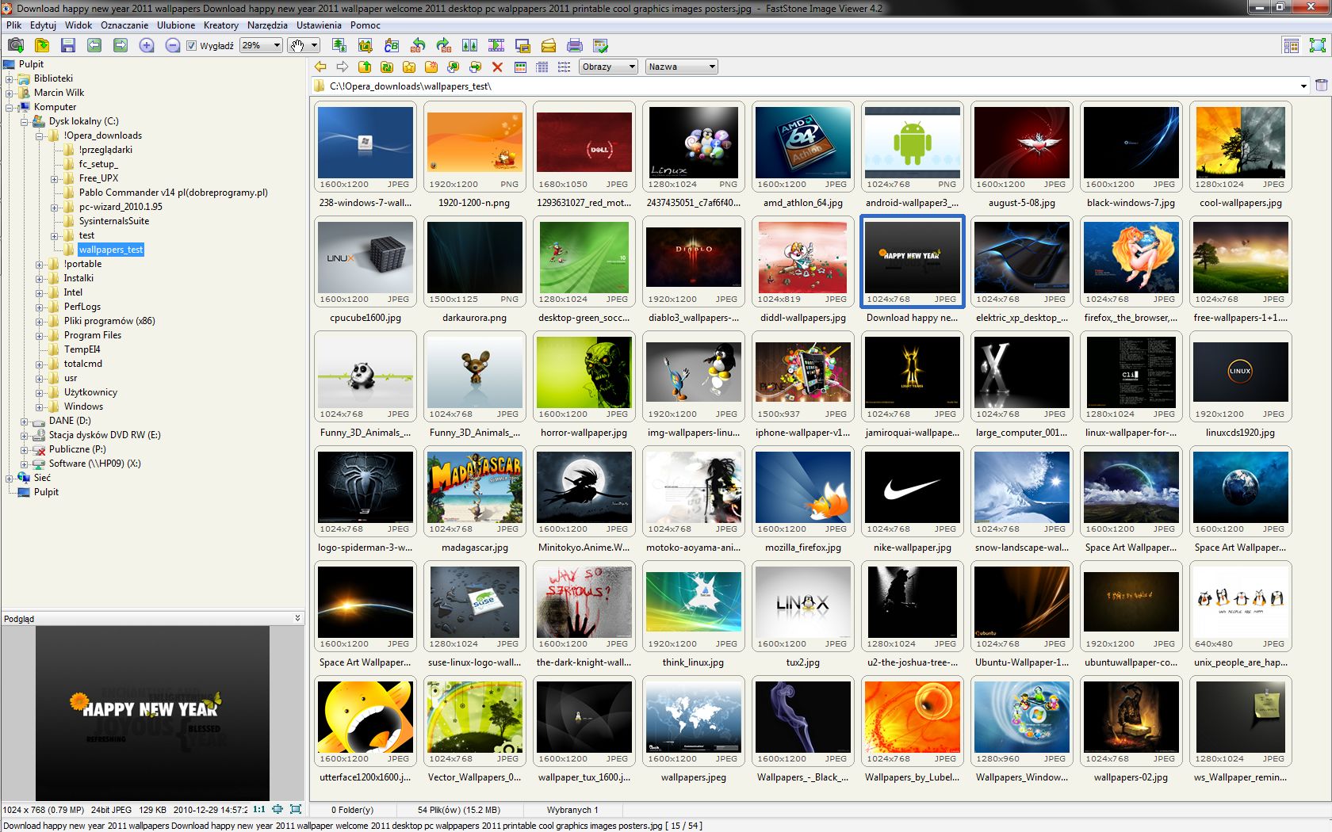1332x832 pixels.
Task: Click the save as floppy disk icon
Action: click(x=68, y=46)
